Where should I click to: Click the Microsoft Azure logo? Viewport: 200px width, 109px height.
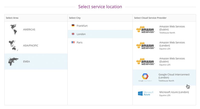point(145,93)
